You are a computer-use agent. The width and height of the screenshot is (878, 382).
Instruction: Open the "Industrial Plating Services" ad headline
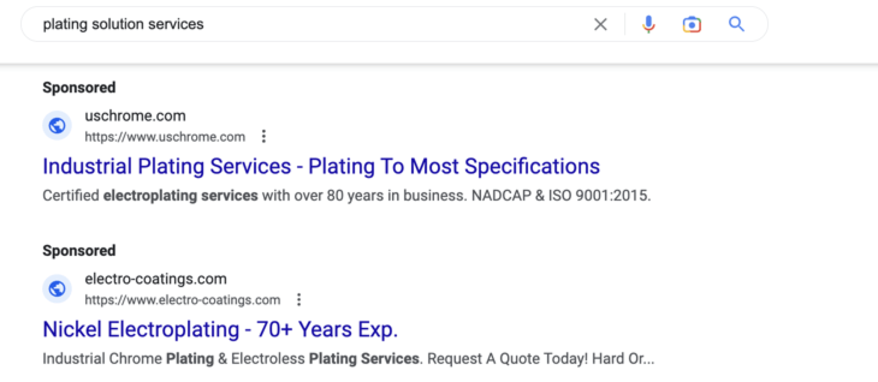click(x=321, y=166)
